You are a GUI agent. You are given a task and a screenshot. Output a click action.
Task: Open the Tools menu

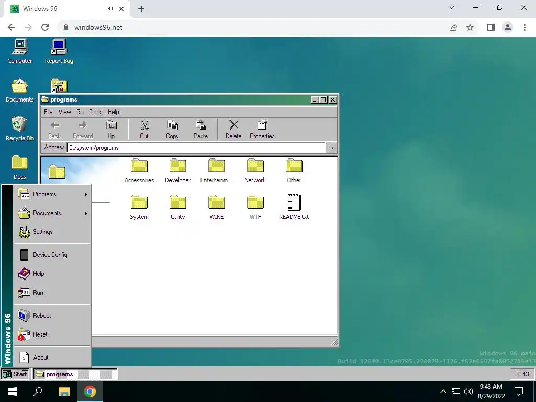coord(96,112)
